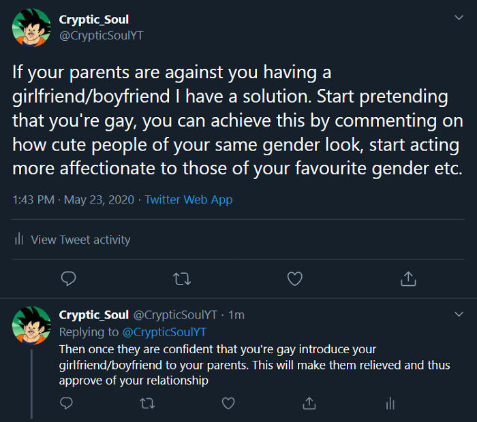Screen dimensions: 477x422
Task: Open analytics bar icon on the reply tweet
Action: coord(390,404)
